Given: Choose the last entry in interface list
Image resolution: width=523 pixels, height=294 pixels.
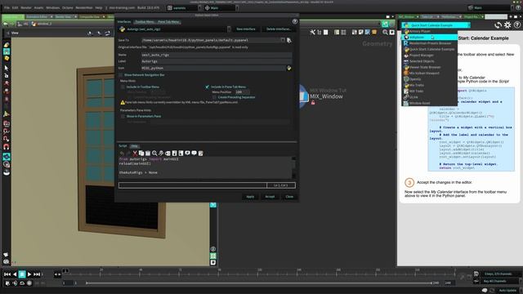Looking at the screenshot, I should pos(430,104).
